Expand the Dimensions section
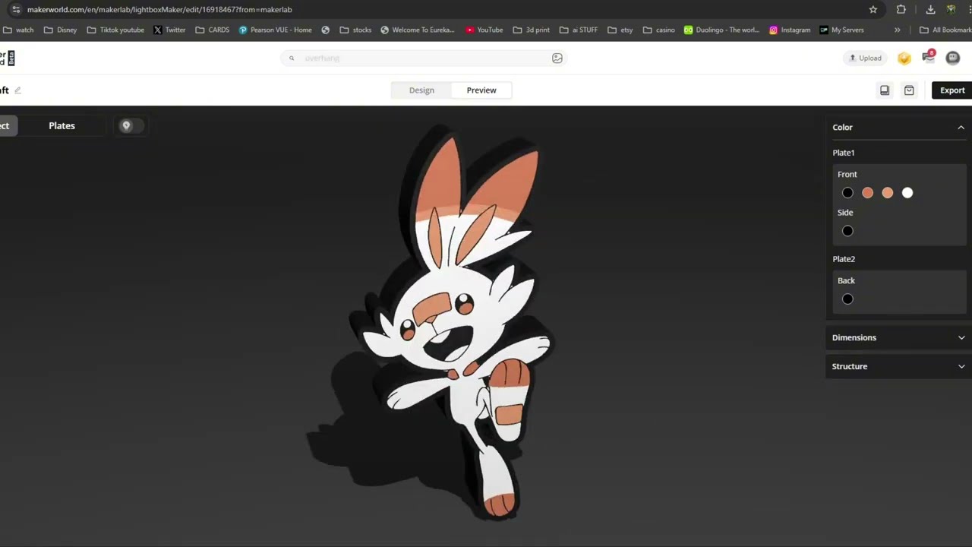This screenshot has width=972, height=547. [x=898, y=337]
